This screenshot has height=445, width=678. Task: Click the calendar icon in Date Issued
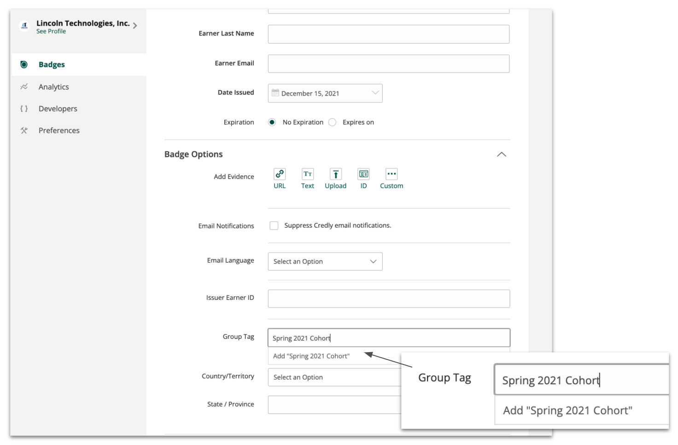[275, 93]
